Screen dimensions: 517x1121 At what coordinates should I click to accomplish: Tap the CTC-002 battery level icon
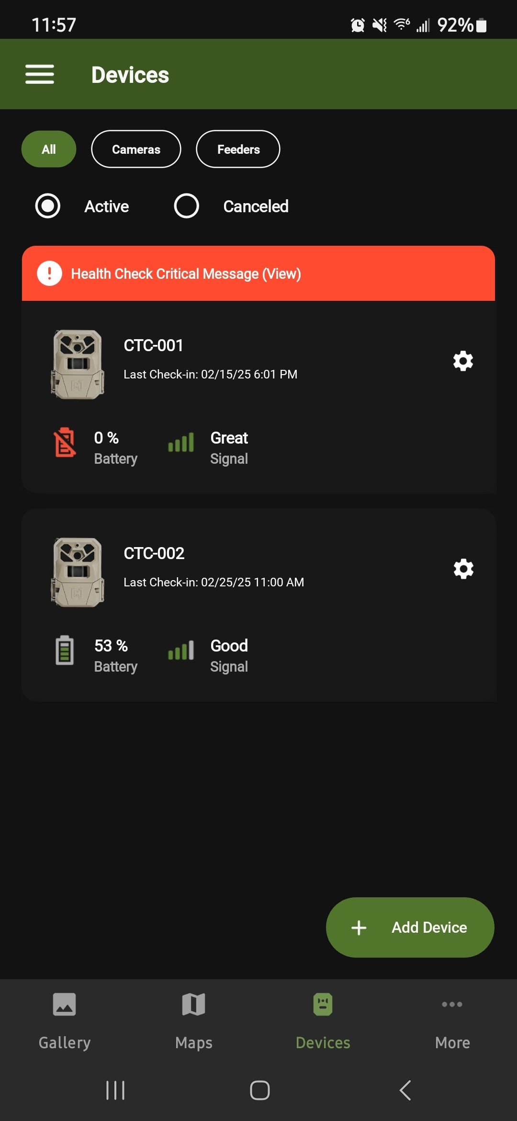click(x=65, y=650)
